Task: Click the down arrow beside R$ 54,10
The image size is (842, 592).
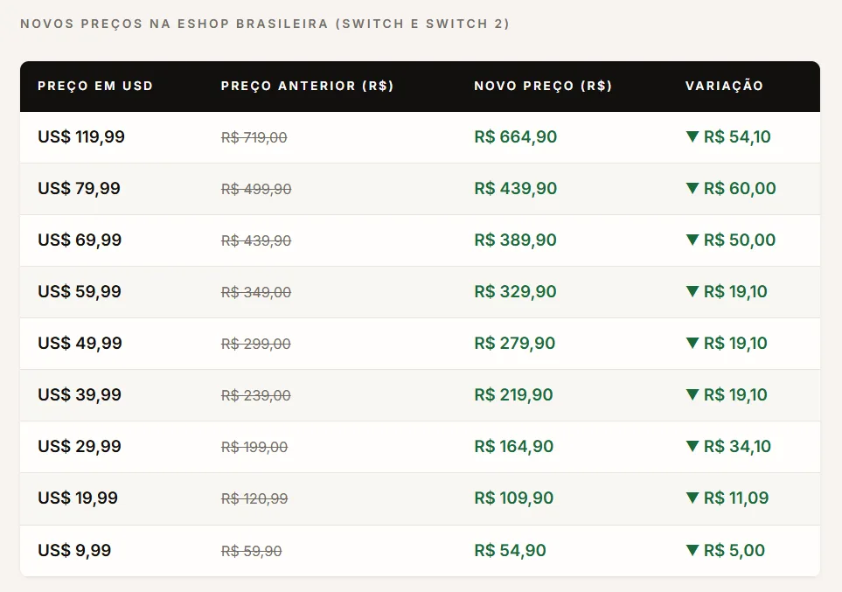Action: tap(692, 136)
